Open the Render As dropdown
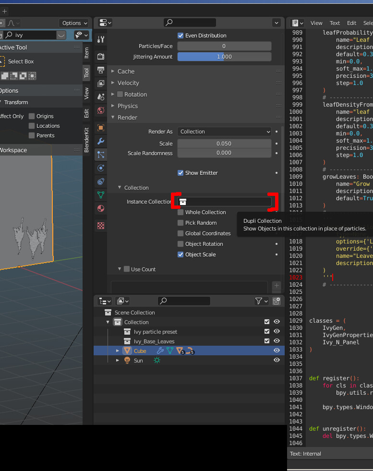The width and height of the screenshot is (373, 471). pyautogui.click(x=224, y=132)
